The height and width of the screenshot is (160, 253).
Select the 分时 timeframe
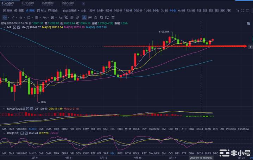point(84,11)
